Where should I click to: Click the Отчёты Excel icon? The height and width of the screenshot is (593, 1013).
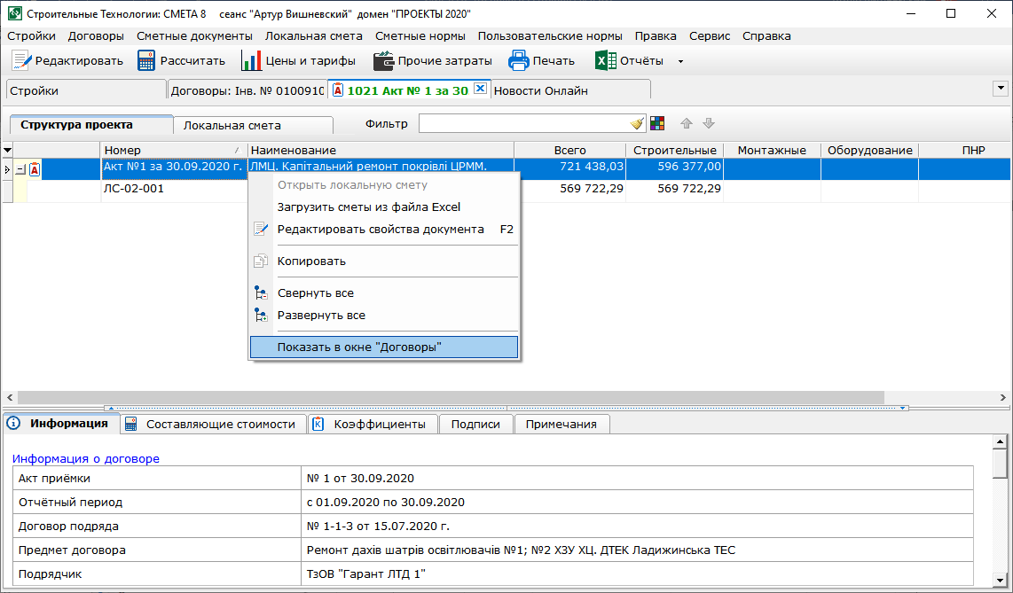(606, 61)
